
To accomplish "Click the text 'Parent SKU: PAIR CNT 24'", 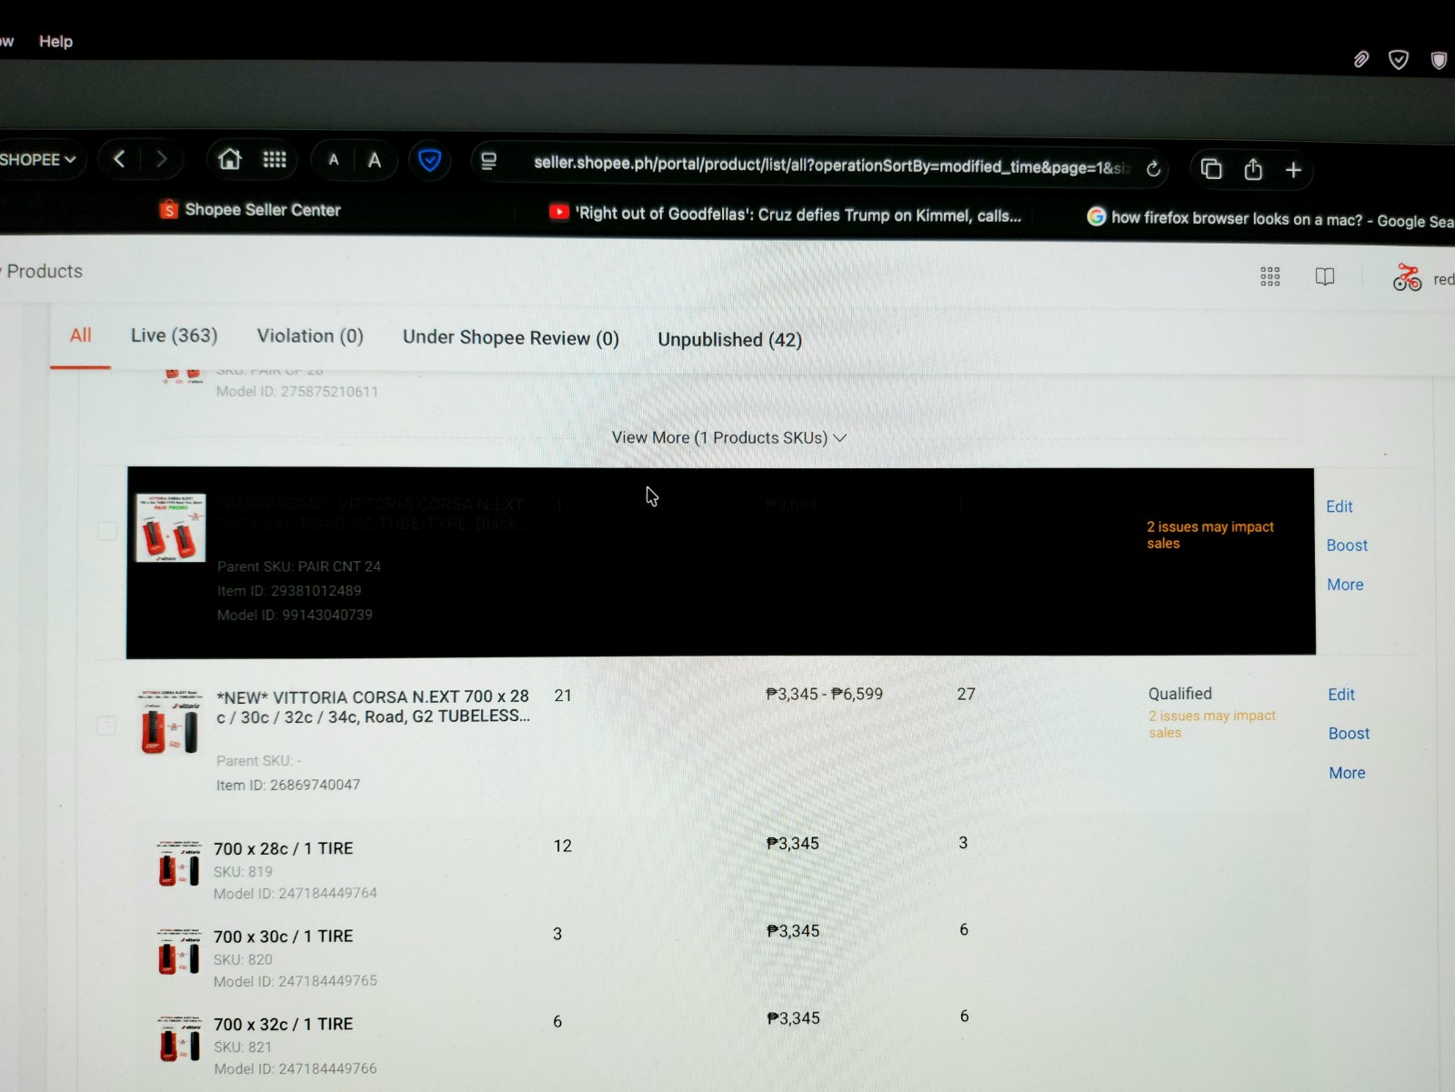I will (x=299, y=566).
